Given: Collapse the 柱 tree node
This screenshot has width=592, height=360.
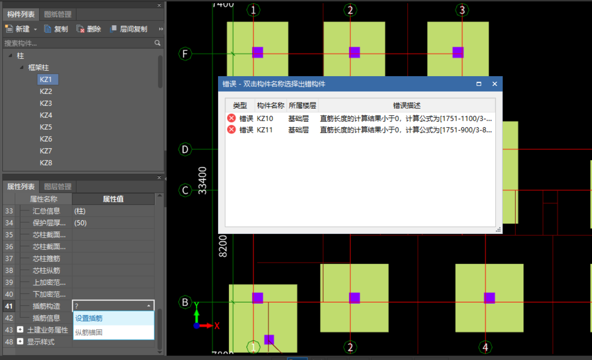Looking at the screenshot, I should click(x=10, y=55).
